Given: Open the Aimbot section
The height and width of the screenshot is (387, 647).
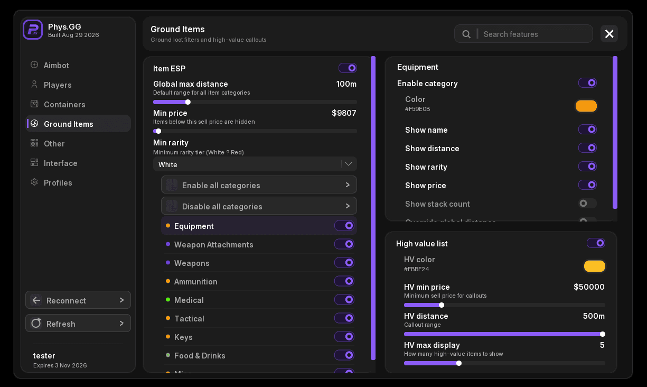Looking at the screenshot, I should tap(79, 66).
